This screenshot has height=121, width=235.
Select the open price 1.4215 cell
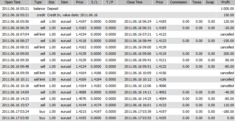81,111
